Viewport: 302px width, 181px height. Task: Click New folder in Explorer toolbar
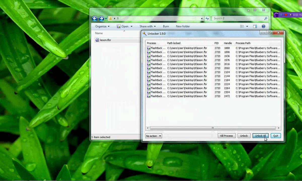click(x=183, y=26)
